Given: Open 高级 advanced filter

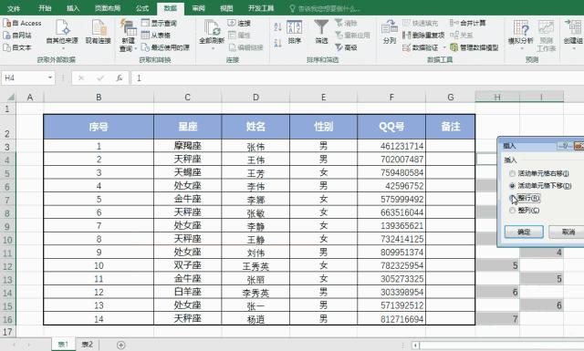Looking at the screenshot, I should [346, 47].
